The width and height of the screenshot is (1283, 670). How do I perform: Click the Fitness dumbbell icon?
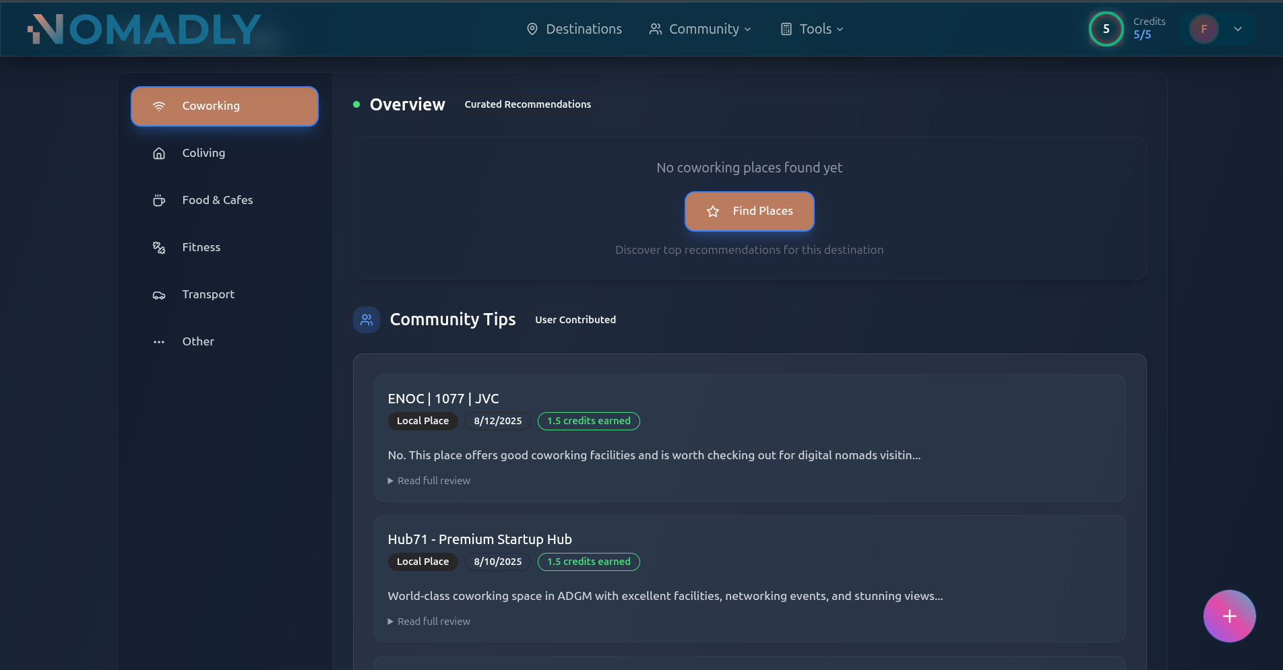click(159, 248)
